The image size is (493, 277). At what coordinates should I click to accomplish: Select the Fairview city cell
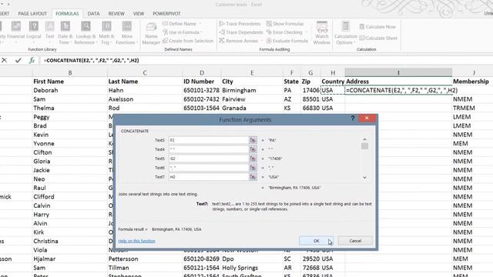252,99
